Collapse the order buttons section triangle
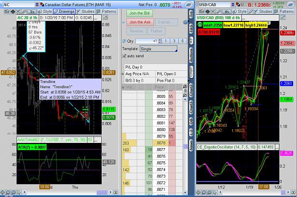The width and height of the screenshot is (297, 197). point(124,23)
